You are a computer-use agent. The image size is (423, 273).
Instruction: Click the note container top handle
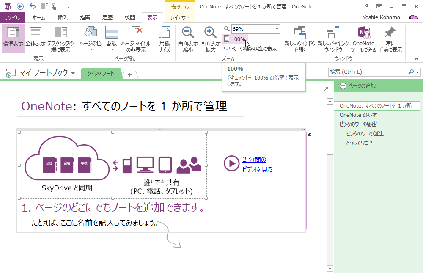pyautogui.click(x=161, y=130)
